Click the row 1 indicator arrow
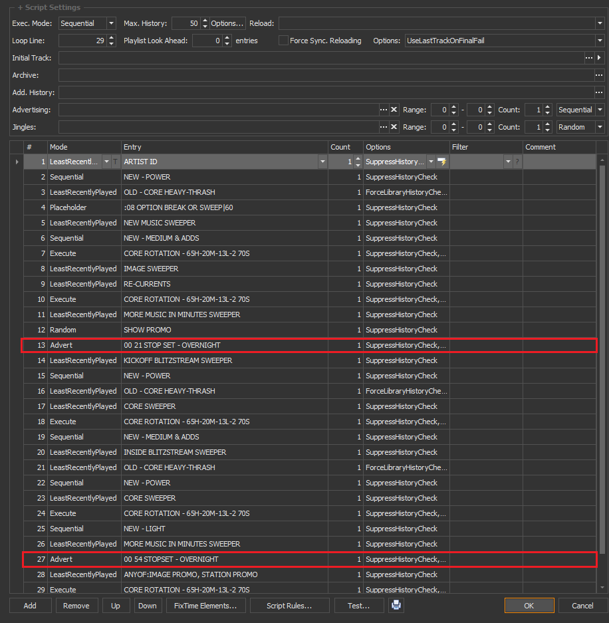This screenshot has height=623, width=609. (17, 162)
